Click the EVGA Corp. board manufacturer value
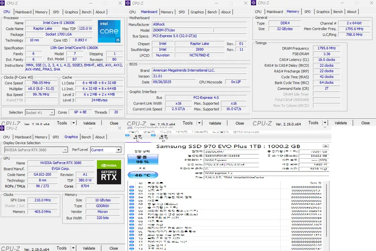This screenshot has height=251, width=376. click(x=61, y=169)
